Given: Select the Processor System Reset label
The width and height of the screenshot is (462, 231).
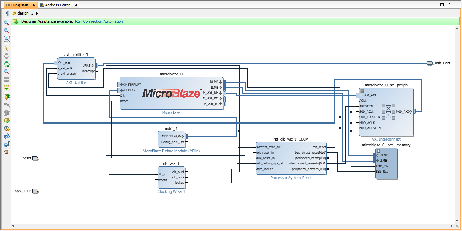Looking at the screenshot, I should pyautogui.click(x=291, y=178).
